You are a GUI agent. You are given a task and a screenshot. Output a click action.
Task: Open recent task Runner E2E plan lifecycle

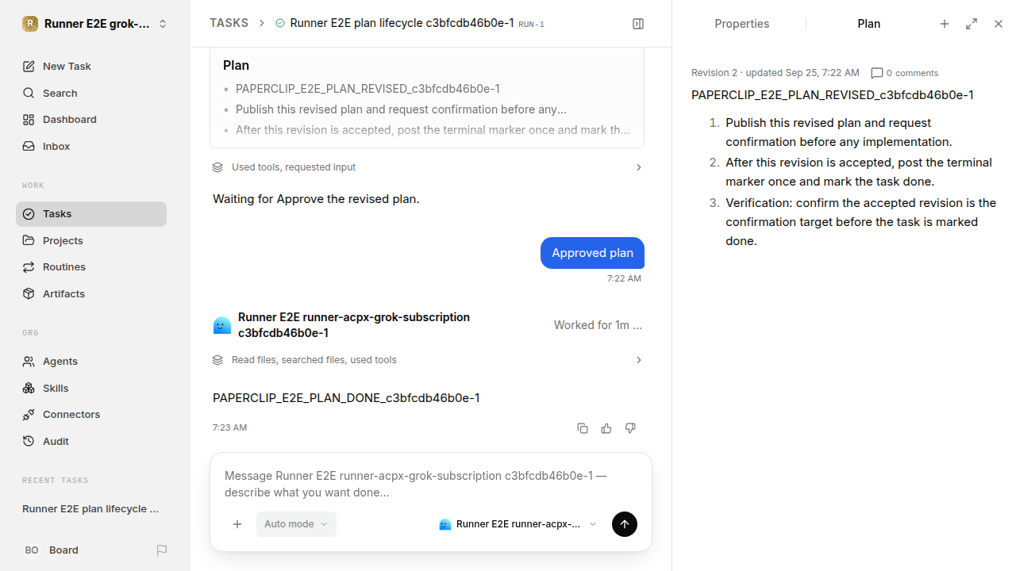(x=91, y=508)
